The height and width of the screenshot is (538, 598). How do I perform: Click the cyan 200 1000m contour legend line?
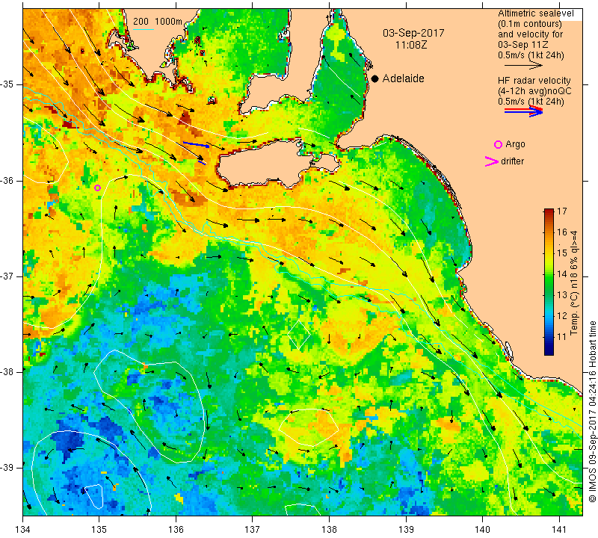[x=144, y=29]
